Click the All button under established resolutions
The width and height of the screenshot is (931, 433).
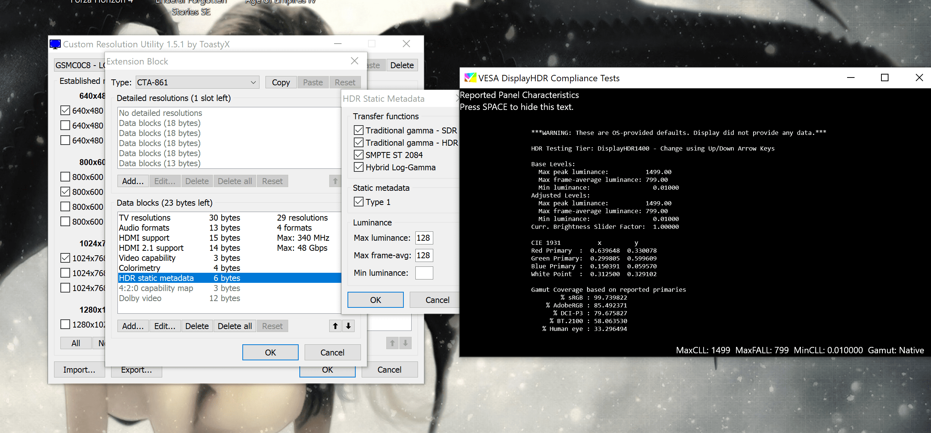(76, 343)
